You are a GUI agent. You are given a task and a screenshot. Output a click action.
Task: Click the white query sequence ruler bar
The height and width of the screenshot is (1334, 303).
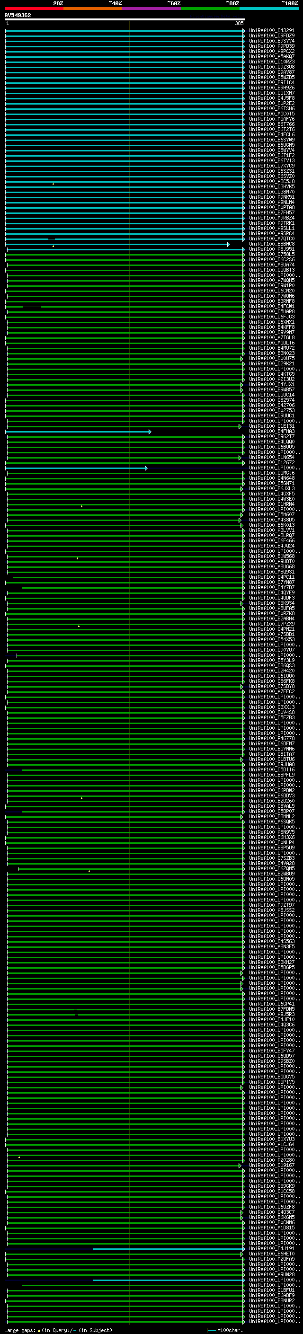pyautogui.click(x=125, y=20)
